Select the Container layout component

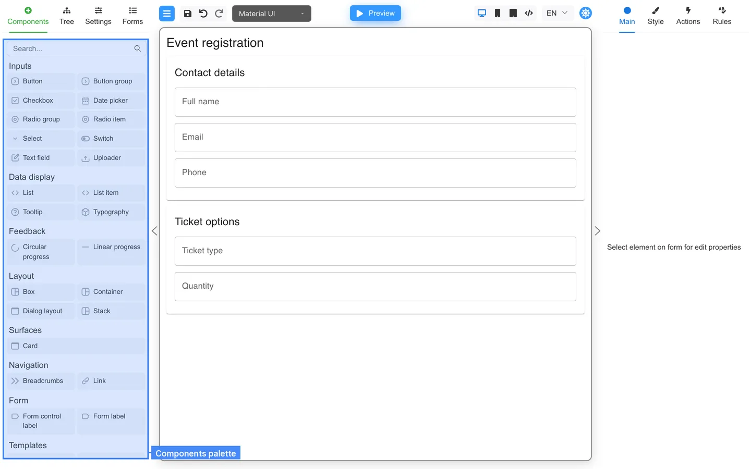coord(111,292)
